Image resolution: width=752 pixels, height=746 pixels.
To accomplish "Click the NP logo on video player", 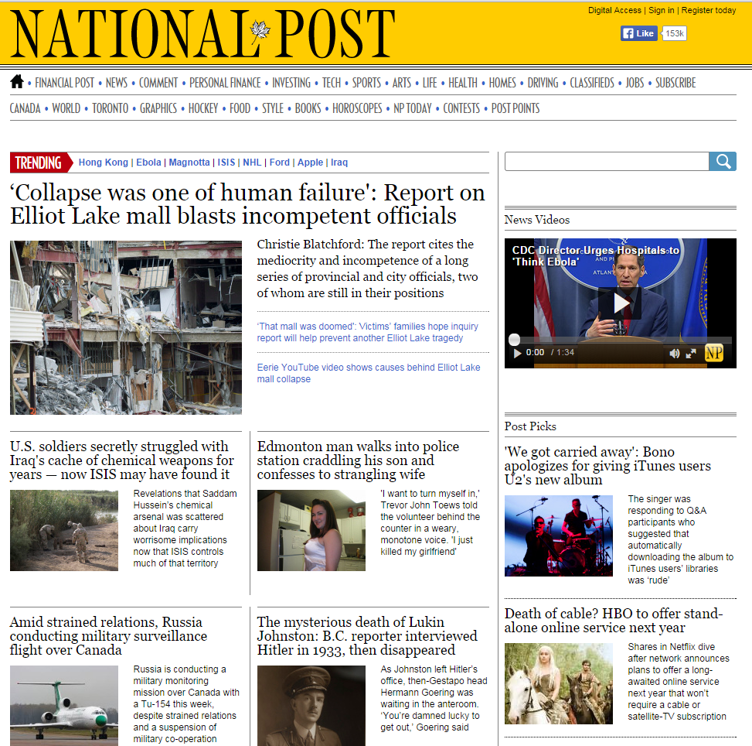I will (x=713, y=353).
